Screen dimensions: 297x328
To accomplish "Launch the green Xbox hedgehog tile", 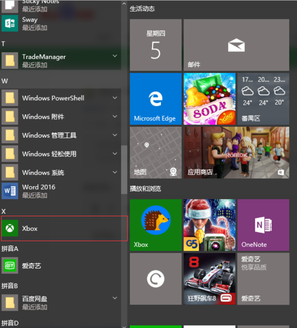I will coord(156,225).
